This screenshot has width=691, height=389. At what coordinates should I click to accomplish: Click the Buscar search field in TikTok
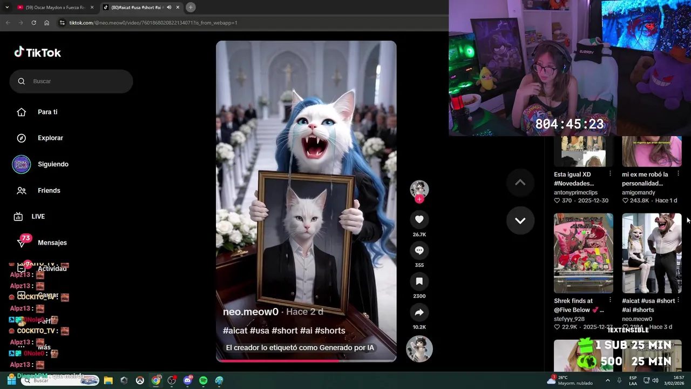(71, 81)
